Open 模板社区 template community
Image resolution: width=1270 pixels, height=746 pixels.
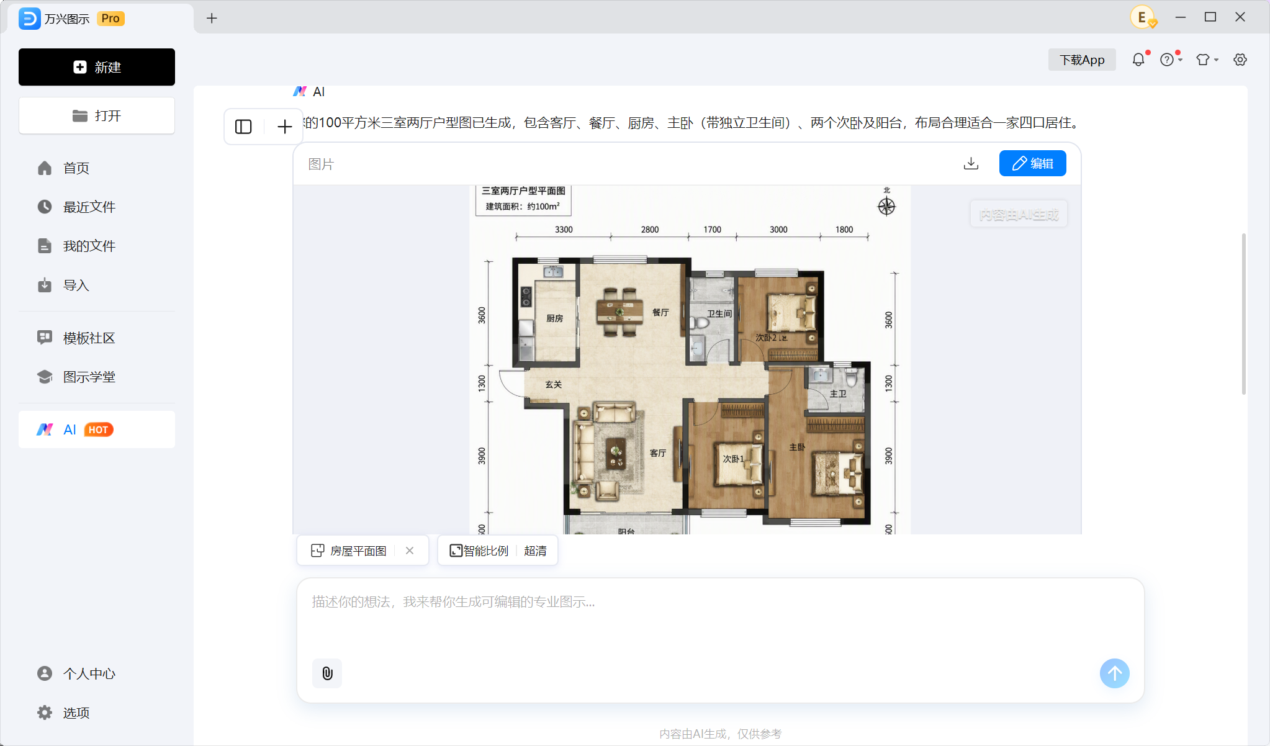(x=97, y=338)
